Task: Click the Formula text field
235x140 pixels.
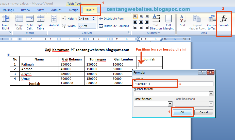Action: point(174,84)
